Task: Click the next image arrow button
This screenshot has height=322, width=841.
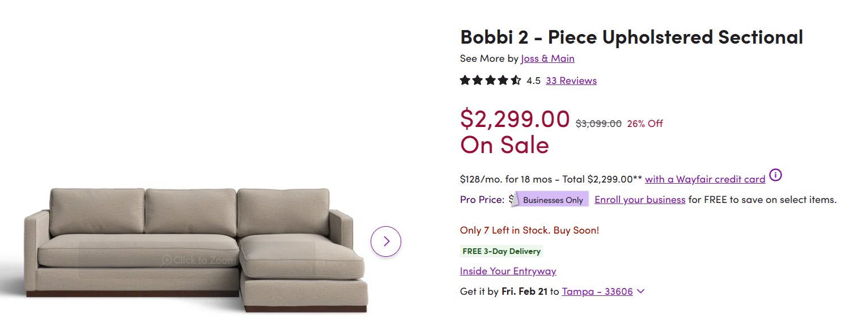Action: click(386, 241)
